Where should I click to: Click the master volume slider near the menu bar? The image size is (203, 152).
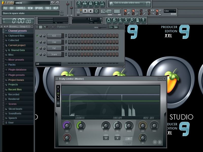[67, 8]
